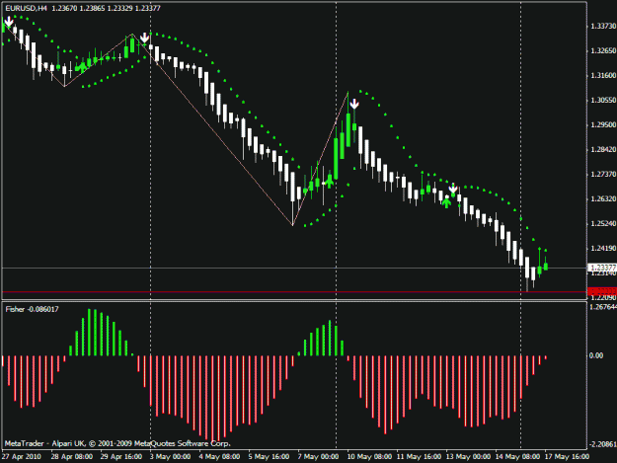Select the grey current-price horizontal line

[x=294, y=268]
